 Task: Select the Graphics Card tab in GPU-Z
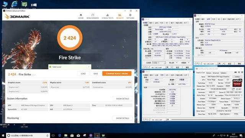(x=201, y=73)
